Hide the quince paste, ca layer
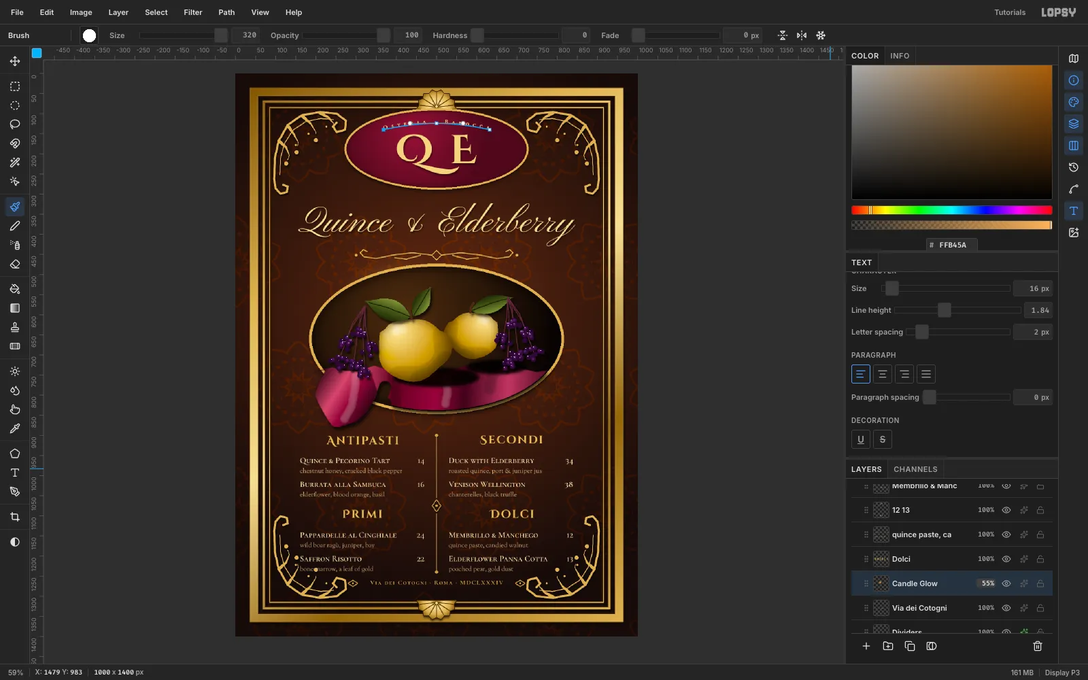This screenshot has height=680, width=1088. pos(1006,534)
